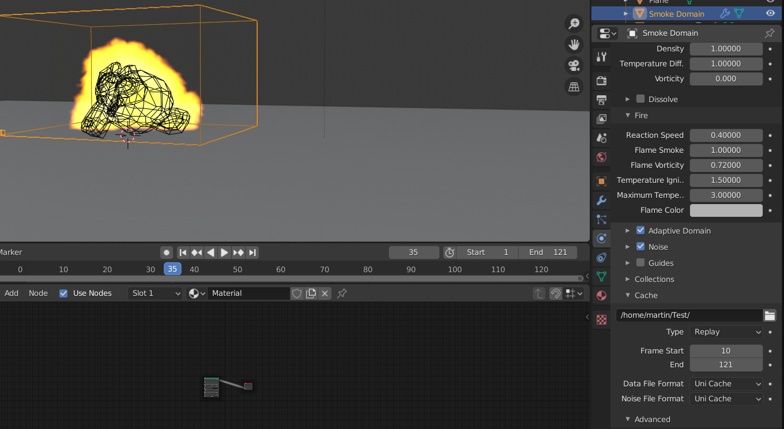The width and height of the screenshot is (784, 429).
Task: Open the Texture properties tab
Action: (x=601, y=318)
